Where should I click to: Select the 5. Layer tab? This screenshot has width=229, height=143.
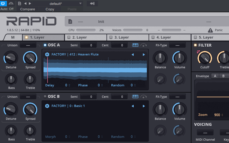tap(210, 37)
